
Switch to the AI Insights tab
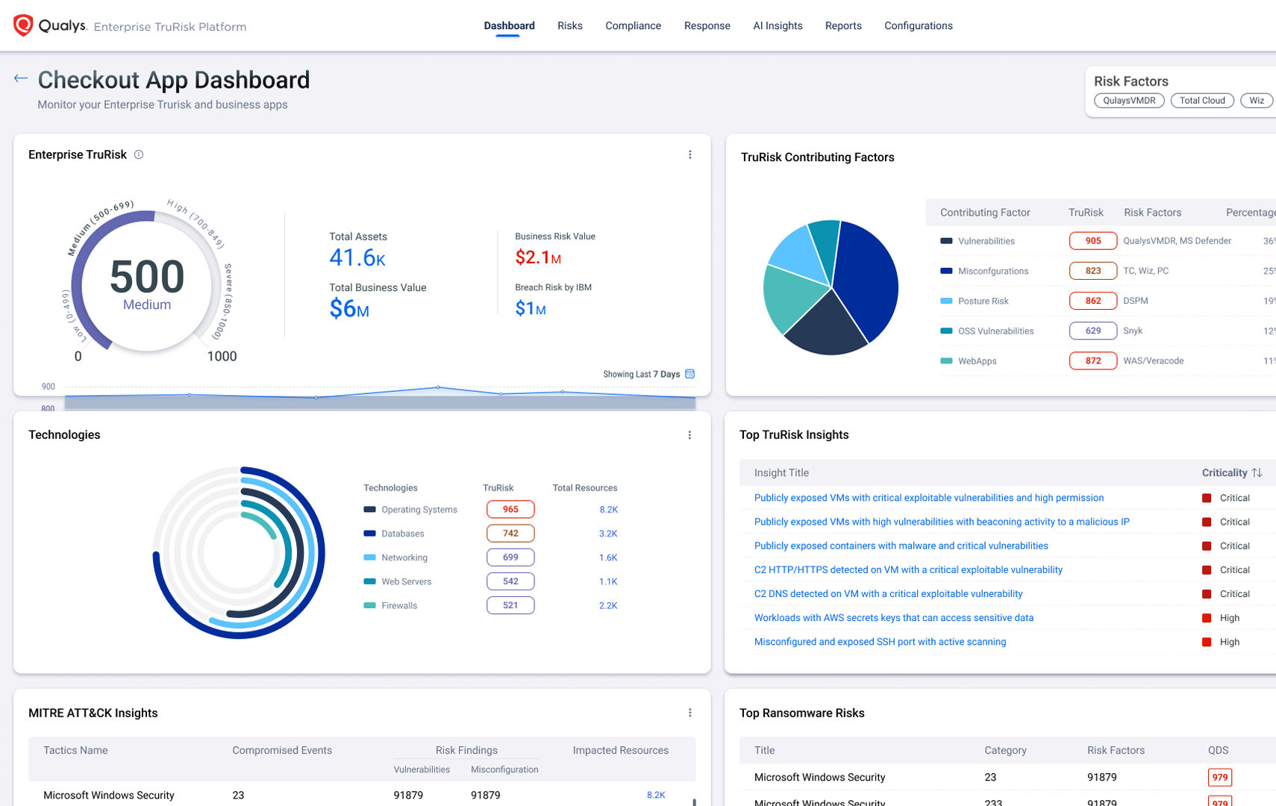click(x=778, y=25)
